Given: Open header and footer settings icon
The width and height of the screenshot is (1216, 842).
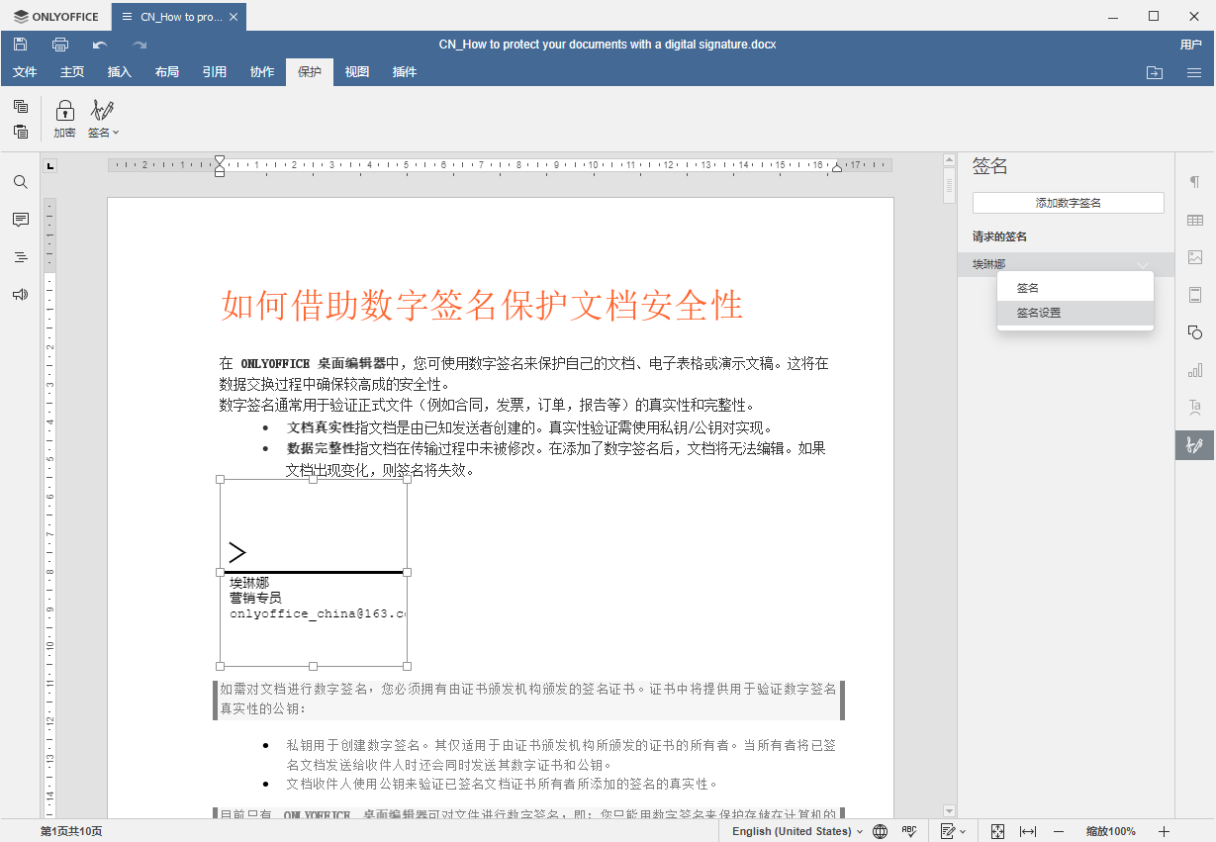Looking at the screenshot, I should (1195, 295).
